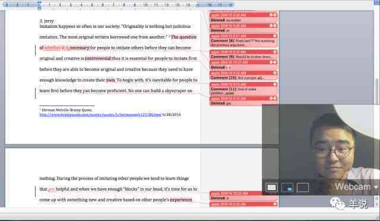This screenshot has width=380, height=221.
Task: Click the Webcam label on the video overlay
Action: (x=353, y=187)
